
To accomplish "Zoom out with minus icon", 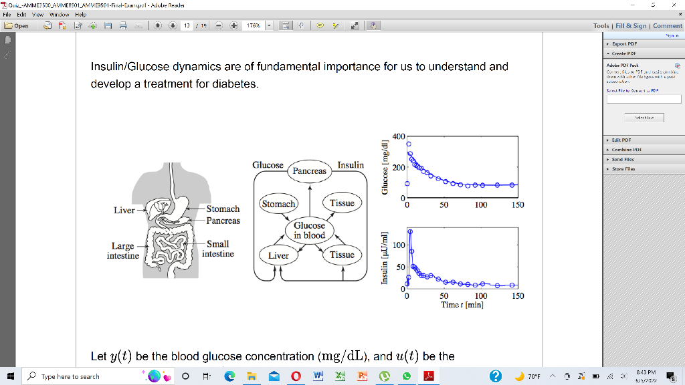I will pos(219,26).
